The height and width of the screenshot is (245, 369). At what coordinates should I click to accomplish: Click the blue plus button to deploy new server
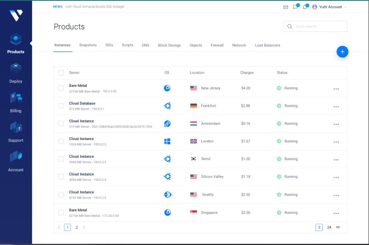[342, 51]
